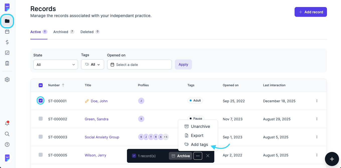The height and width of the screenshot is (168, 341).
Task: Open search magnifier in sidebar
Action: coord(7,134)
